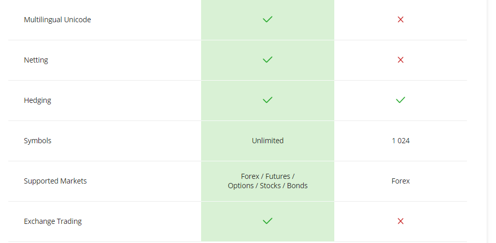Click the Symbols row label
The height and width of the screenshot is (243, 496).
tap(38, 141)
